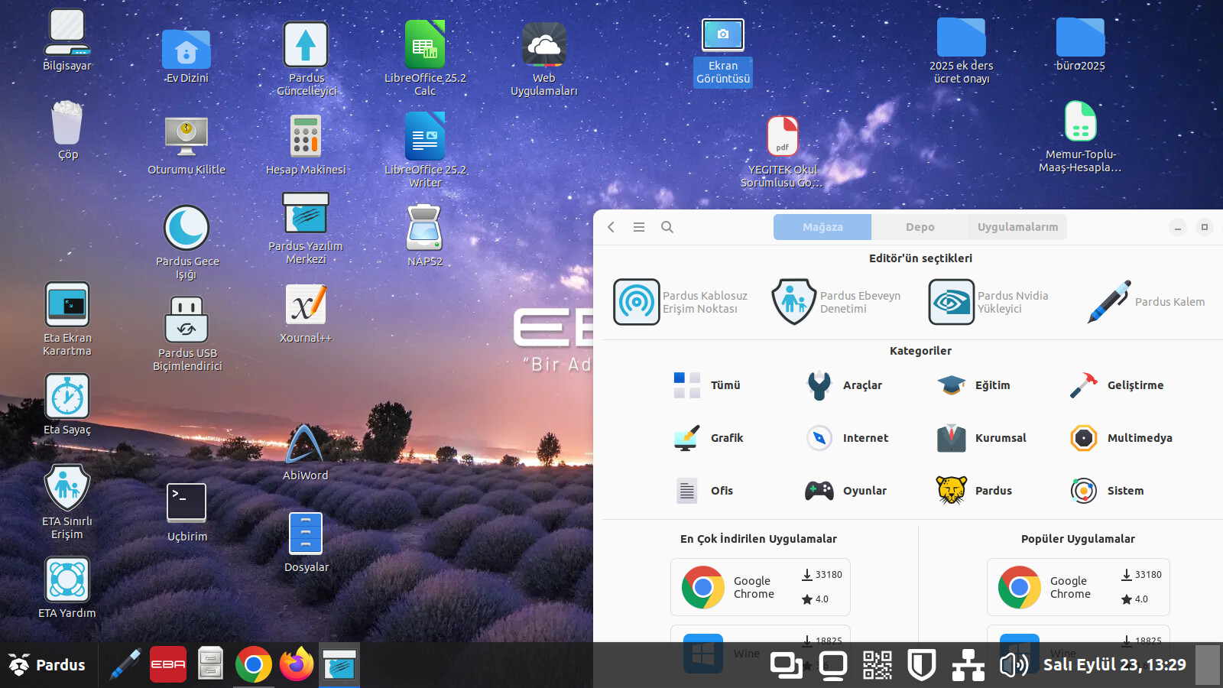
Task: Select the Oyunlar category
Action: [x=845, y=491]
